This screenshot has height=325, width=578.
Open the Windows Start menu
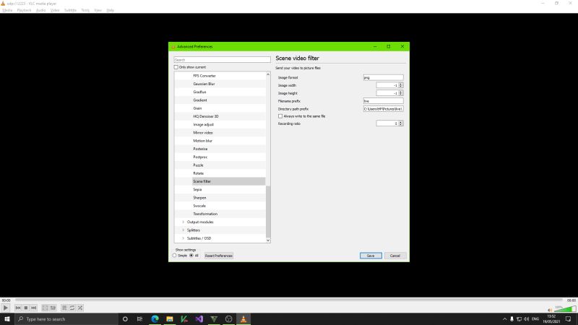pos(7,319)
